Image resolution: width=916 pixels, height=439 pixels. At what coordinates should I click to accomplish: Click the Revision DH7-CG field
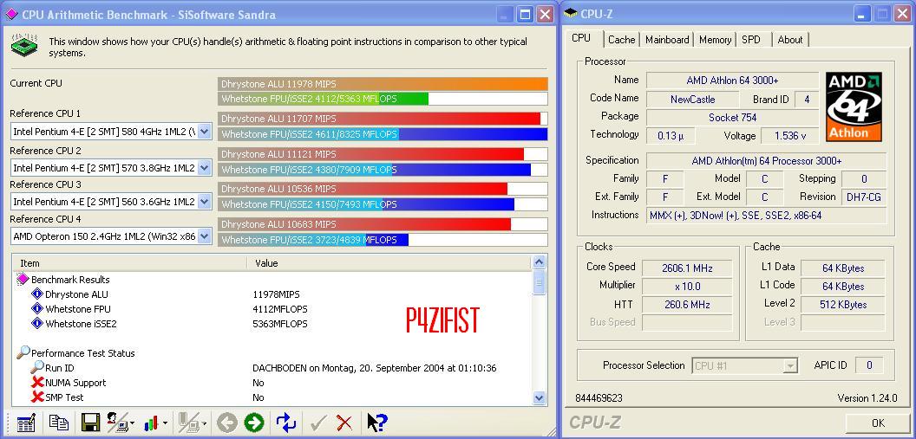point(864,197)
